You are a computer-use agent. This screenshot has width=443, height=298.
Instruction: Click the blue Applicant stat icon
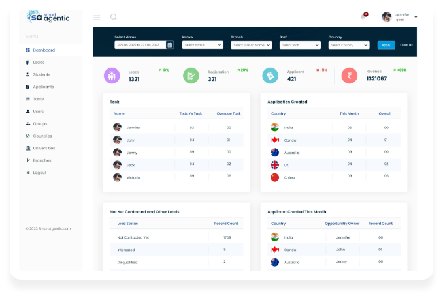coord(270,76)
